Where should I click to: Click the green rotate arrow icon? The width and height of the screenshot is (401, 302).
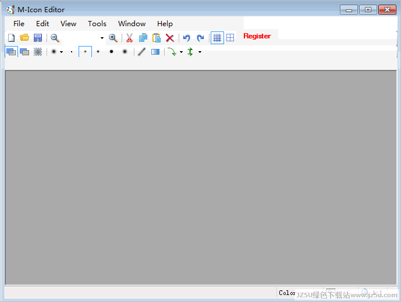[x=172, y=52]
